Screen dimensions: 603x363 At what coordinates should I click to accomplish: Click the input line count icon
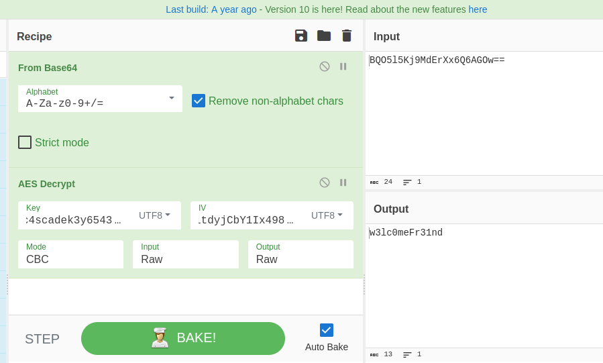point(407,183)
